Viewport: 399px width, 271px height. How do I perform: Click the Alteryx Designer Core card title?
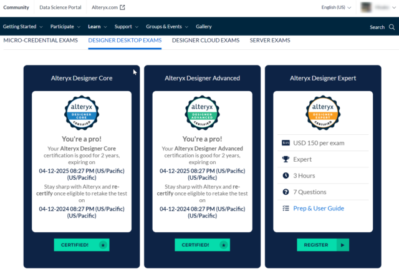pyautogui.click(x=82, y=78)
